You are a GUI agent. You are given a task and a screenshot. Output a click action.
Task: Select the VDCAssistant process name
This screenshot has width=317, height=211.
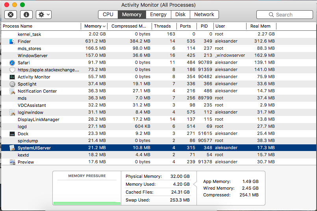pos(32,105)
